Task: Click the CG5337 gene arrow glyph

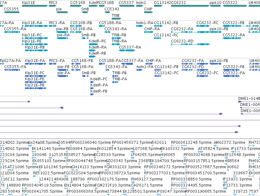Action: point(127,6)
